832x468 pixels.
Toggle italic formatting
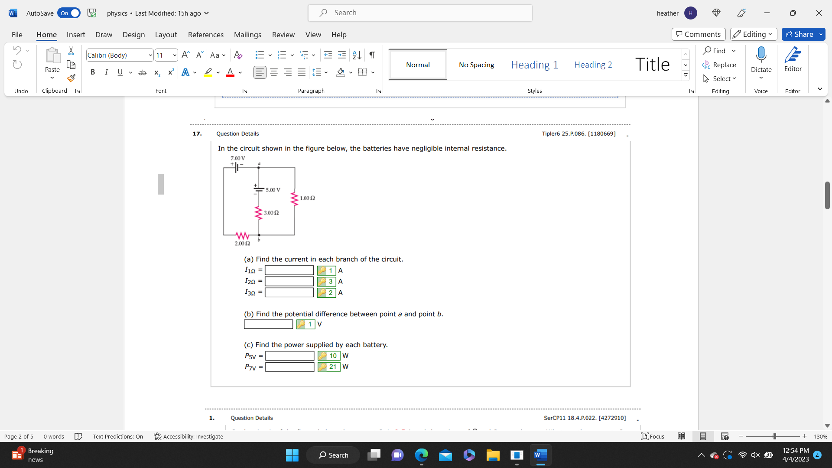point(106,72)
